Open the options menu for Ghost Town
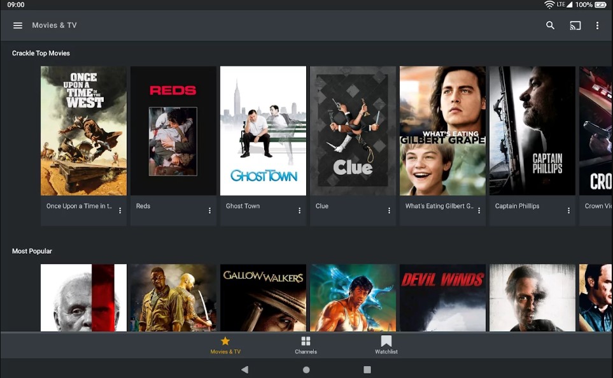The height and width of the screenshot is (378, 613). click(300, 210)
